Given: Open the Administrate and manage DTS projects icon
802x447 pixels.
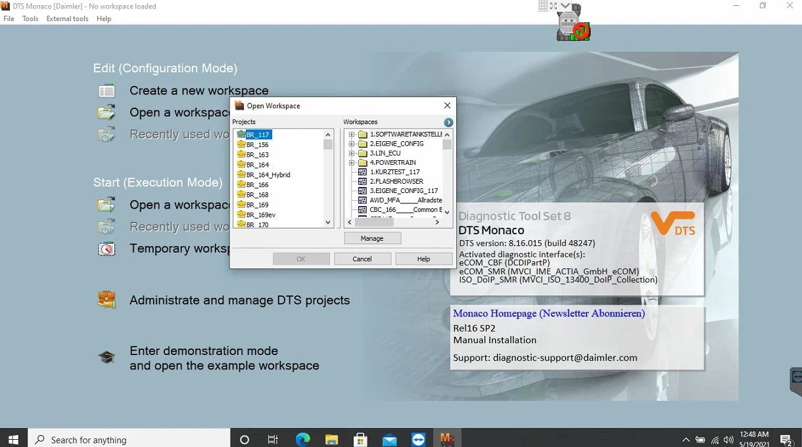Looking at the screenshot, I should [x=106, y=300].
